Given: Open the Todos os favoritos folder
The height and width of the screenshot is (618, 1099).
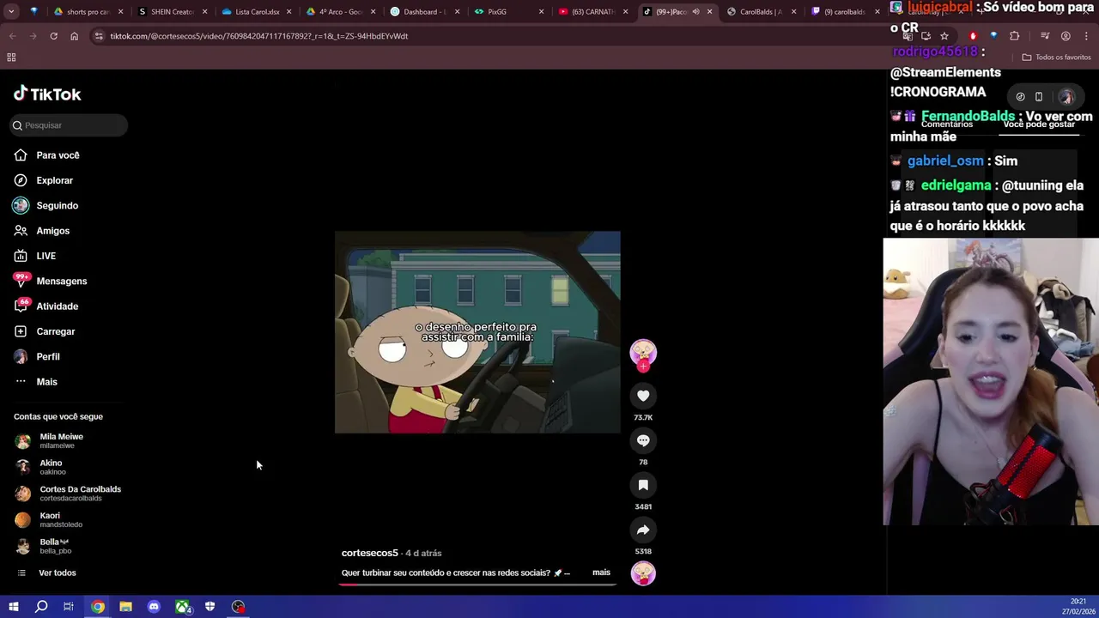Looking at the screenshot, I should [1056, 58].
